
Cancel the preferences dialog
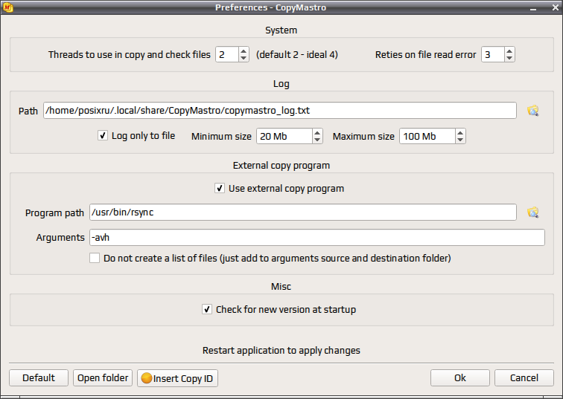coord(524,378)
